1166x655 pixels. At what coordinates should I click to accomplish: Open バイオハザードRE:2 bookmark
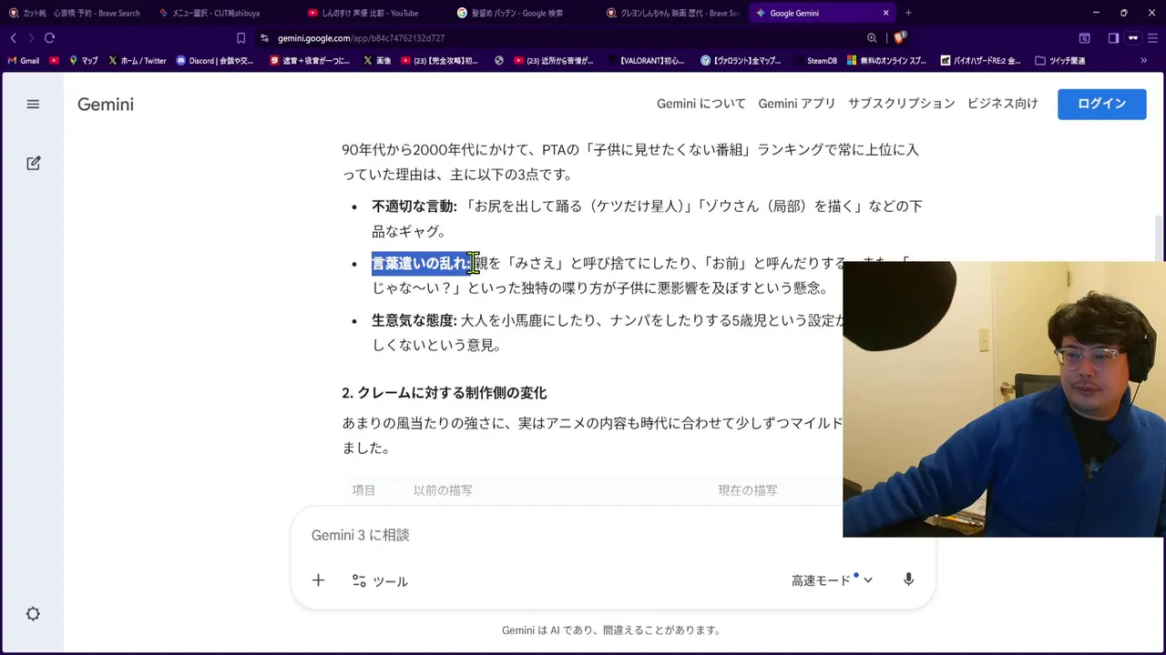click(x=981, y=61)
